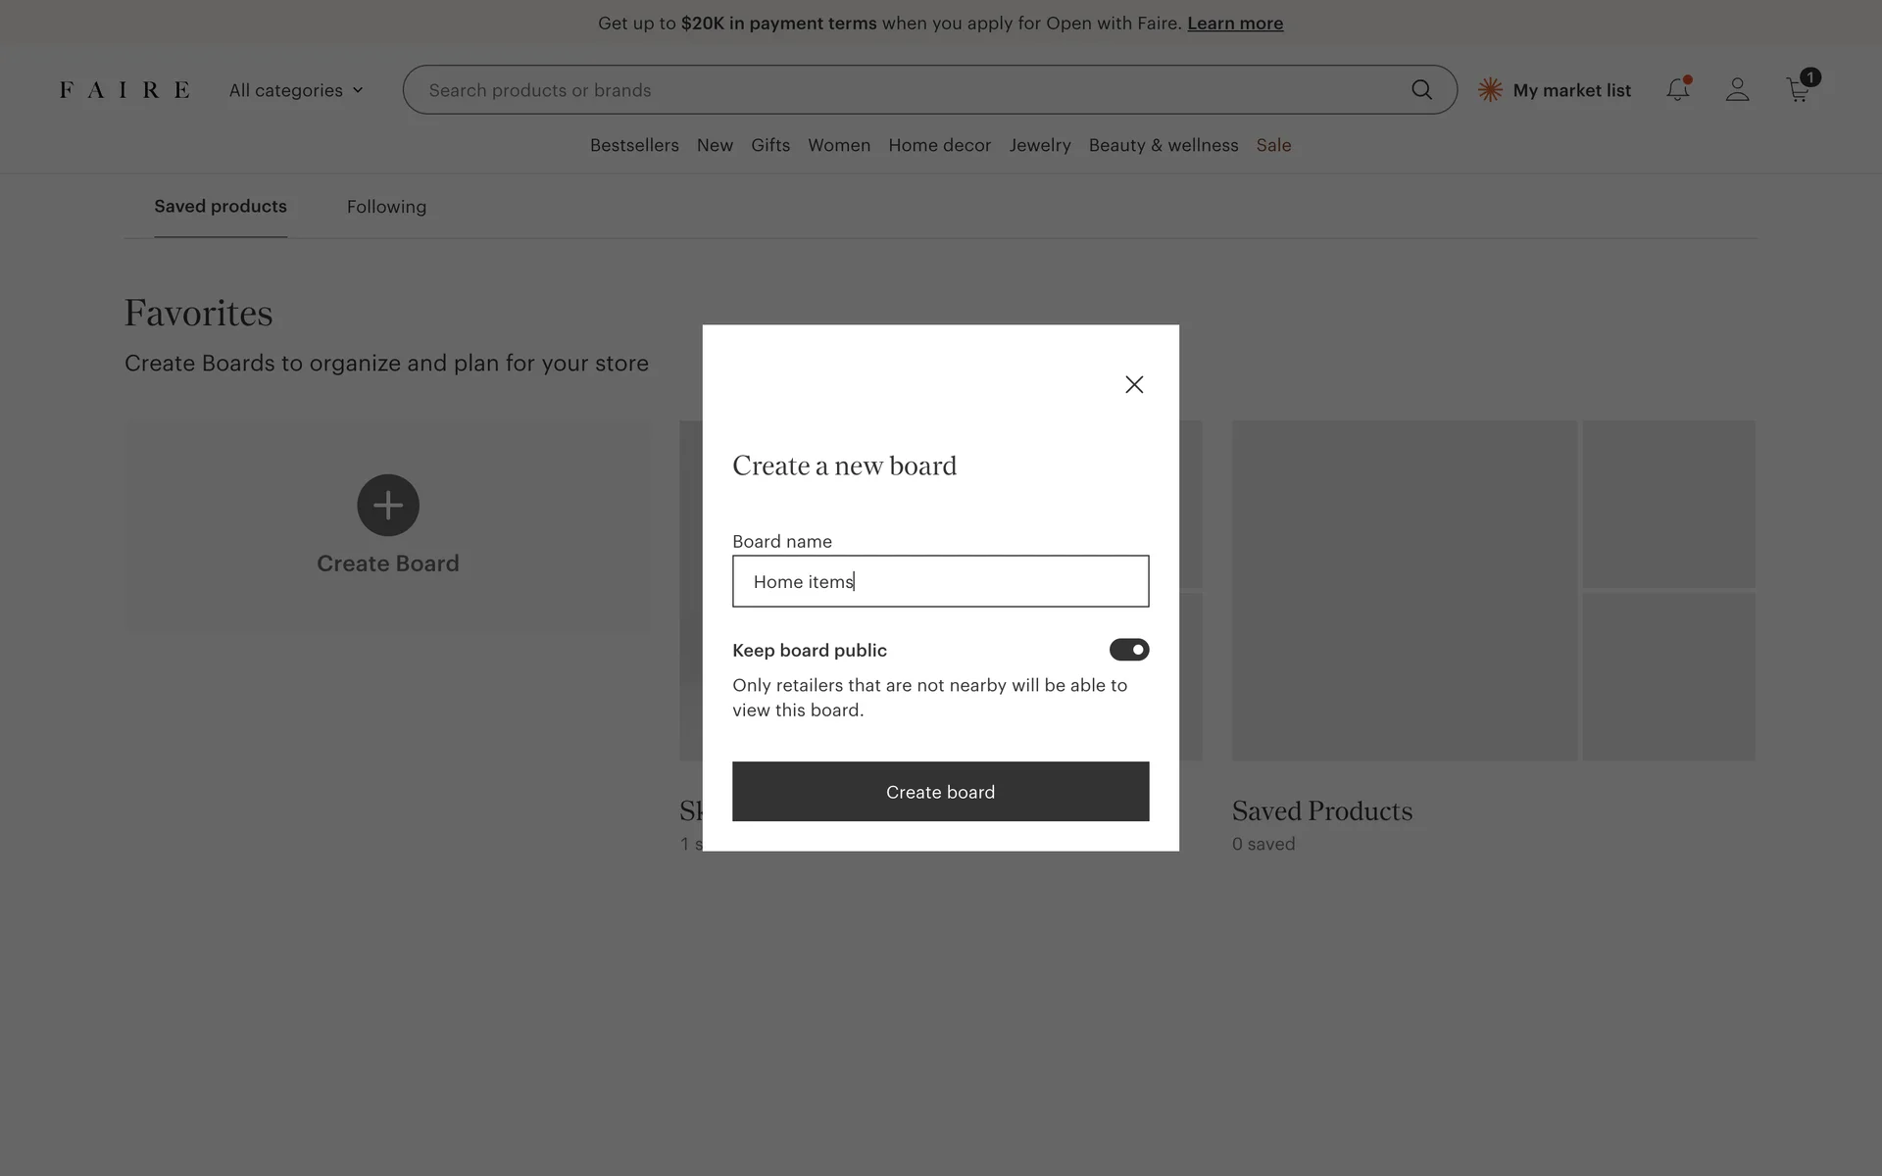Browse the Sale section
1882x1176 pixels.
(x=1273, y=145)
